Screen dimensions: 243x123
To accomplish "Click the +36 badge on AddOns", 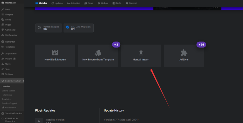I will coord(201,45).
